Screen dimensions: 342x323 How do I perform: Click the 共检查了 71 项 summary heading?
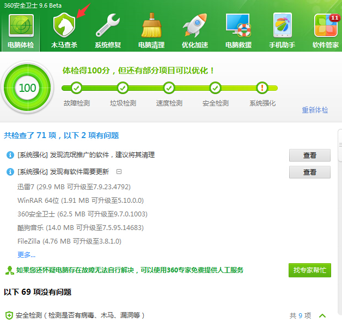pyautogui.click(x=62, y=135)
